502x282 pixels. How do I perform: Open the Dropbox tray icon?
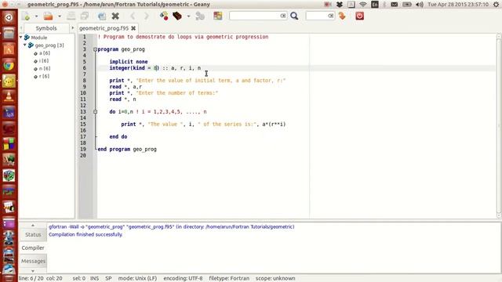(x=340, y=5)
